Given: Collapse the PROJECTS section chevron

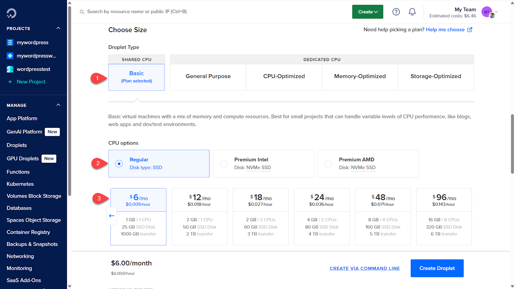Looking at the screenshot, I should pyautogui.click(x=58, y=28).
